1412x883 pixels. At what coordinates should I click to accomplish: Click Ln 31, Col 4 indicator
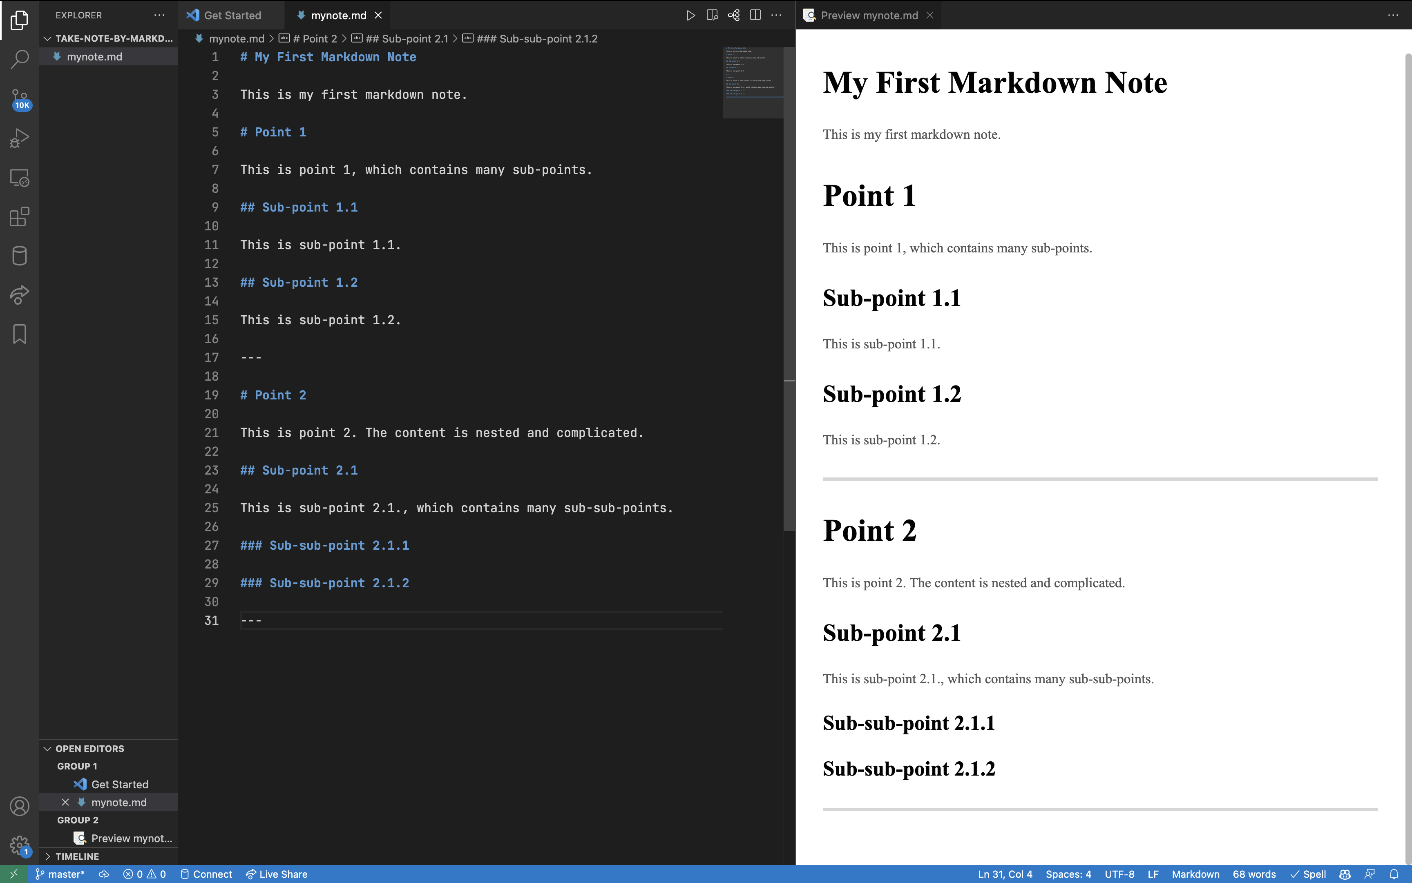click(1005, 874)
